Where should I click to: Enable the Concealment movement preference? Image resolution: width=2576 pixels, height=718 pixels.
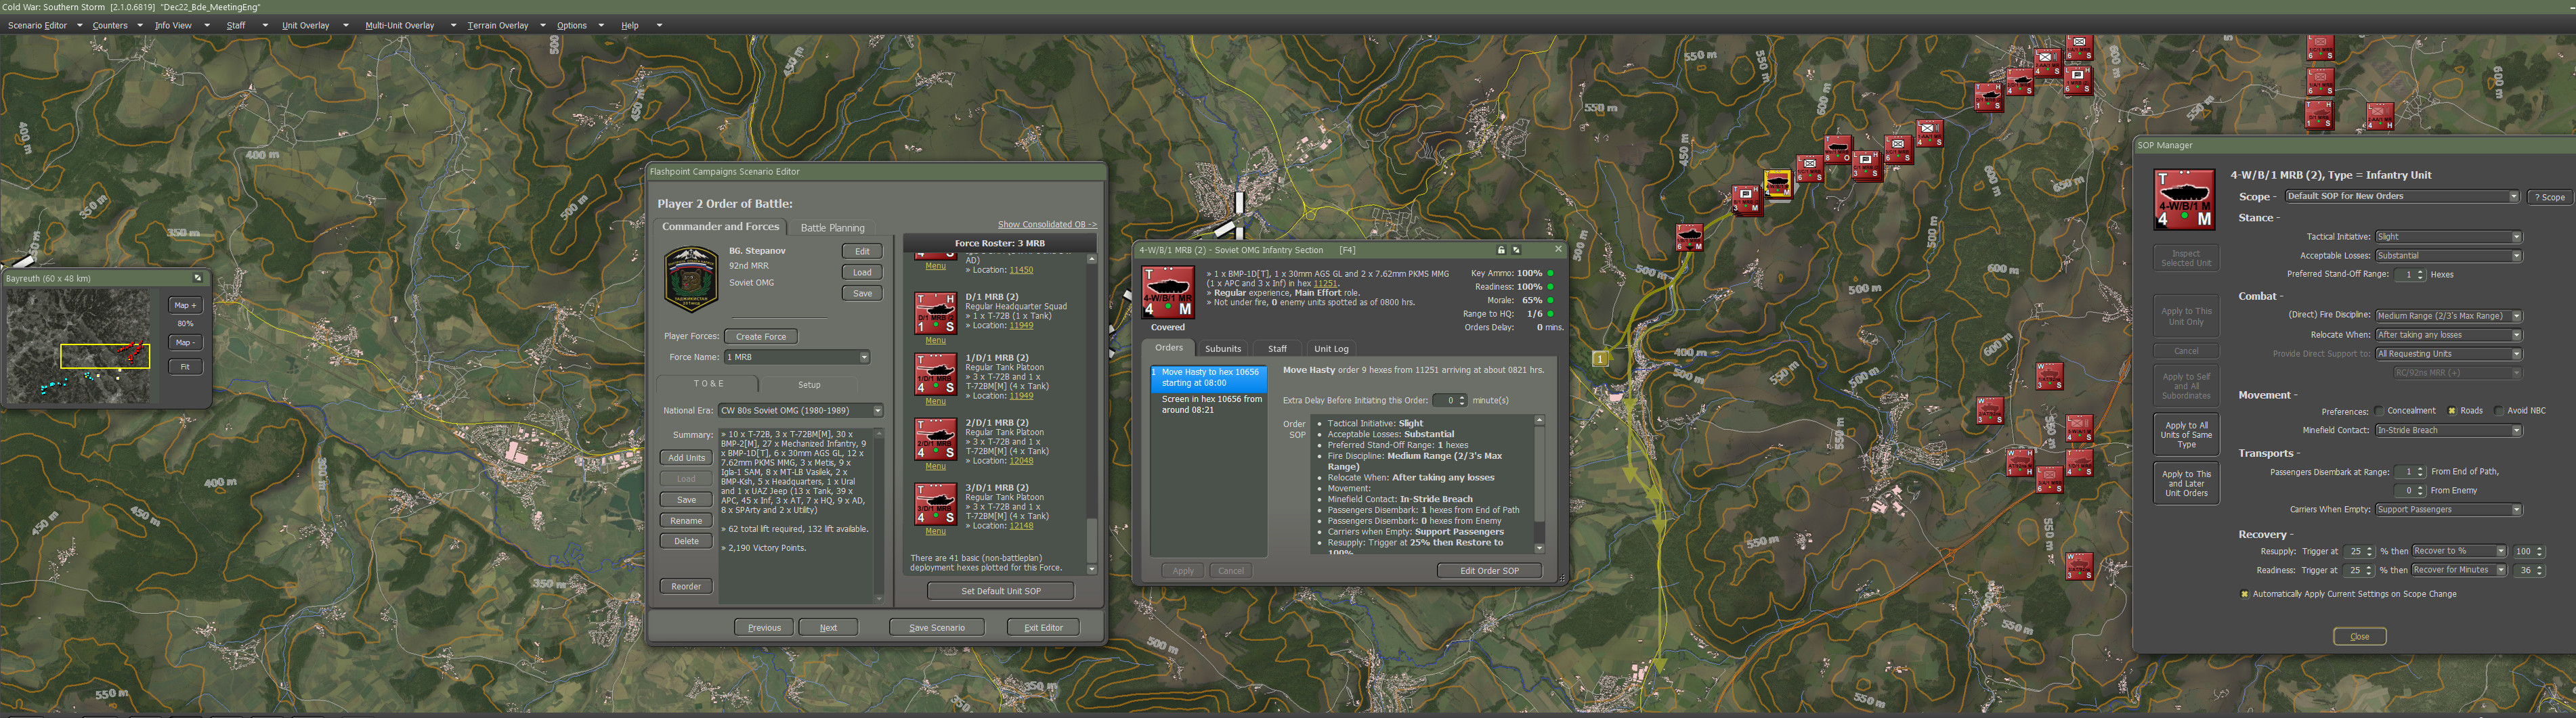[x=2380, y=411]
